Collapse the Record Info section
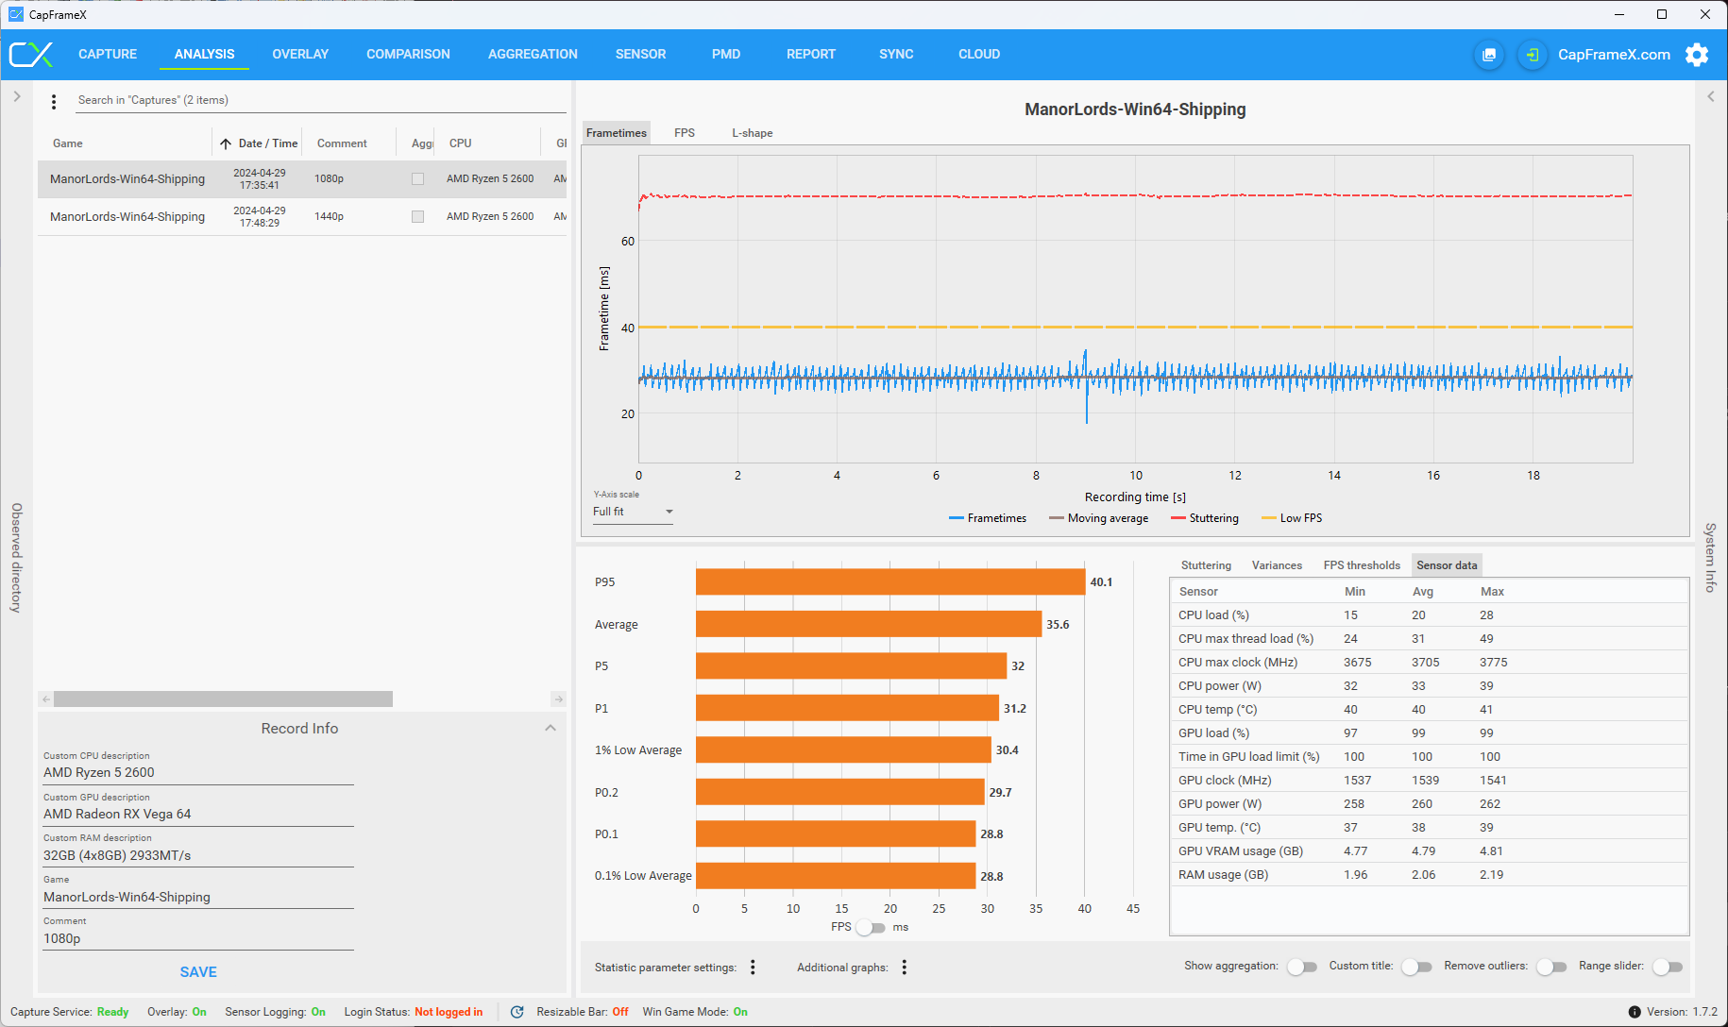The width and height of the screenshot is (1728, 1027). pyautogui.click(x=551, y=729)
